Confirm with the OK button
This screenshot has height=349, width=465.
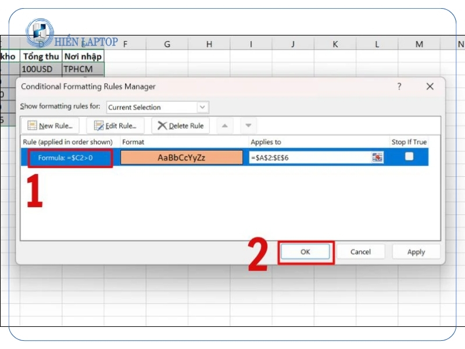(x=305, y=252)
